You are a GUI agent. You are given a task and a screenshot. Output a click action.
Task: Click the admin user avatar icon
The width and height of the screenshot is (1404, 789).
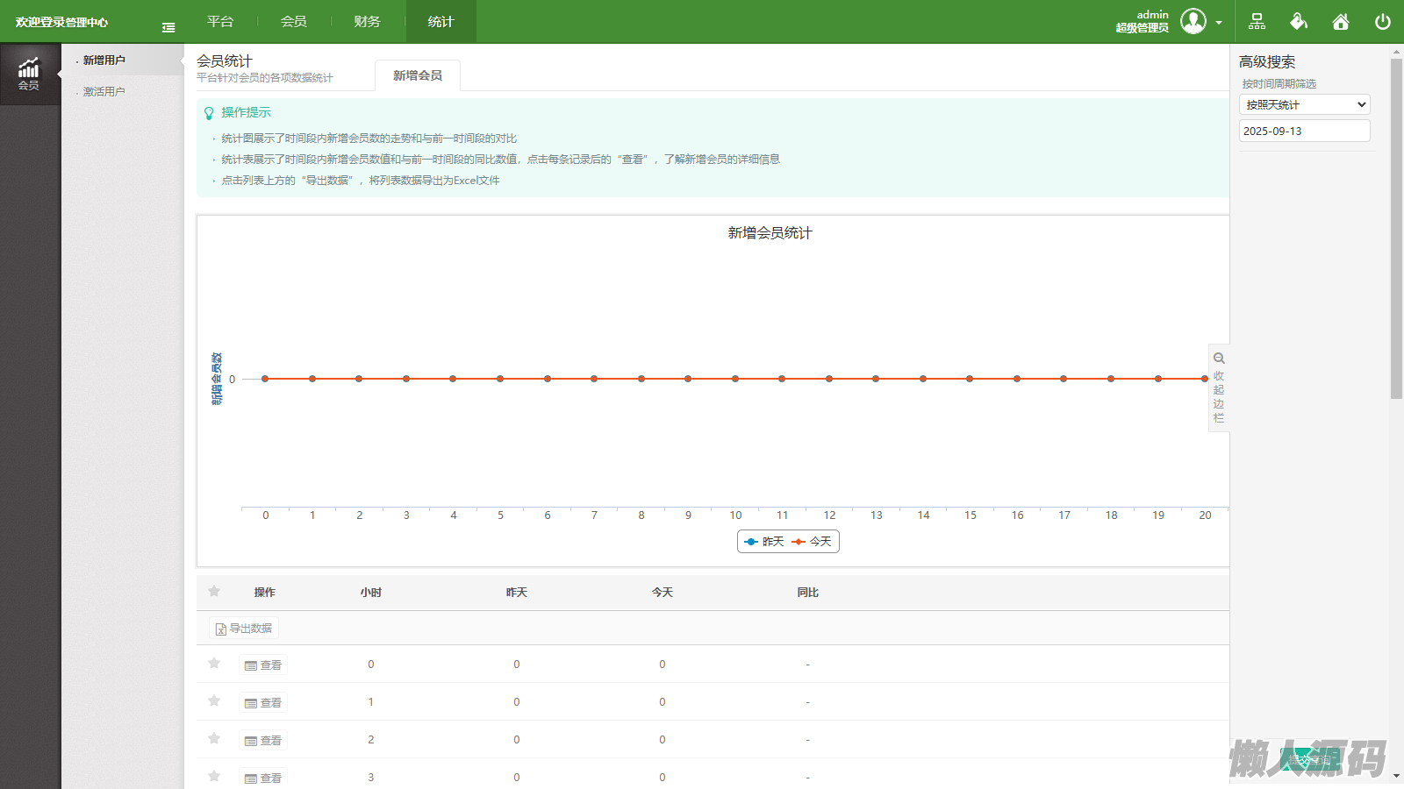(x=1193, y=21)
